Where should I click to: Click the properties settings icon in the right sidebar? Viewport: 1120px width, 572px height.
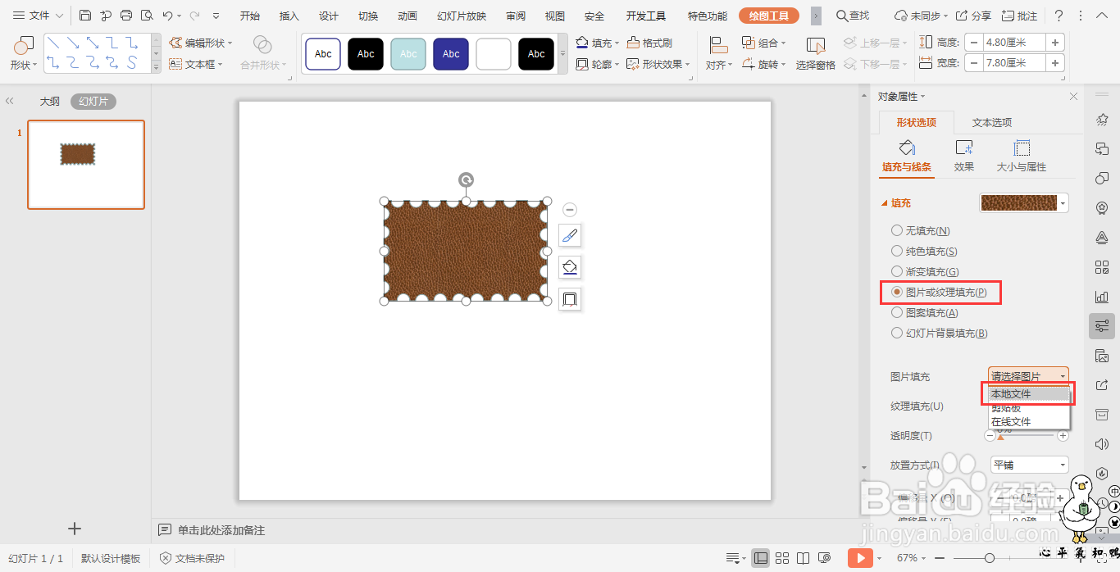pyautogui.click(x=1102, y=326)
